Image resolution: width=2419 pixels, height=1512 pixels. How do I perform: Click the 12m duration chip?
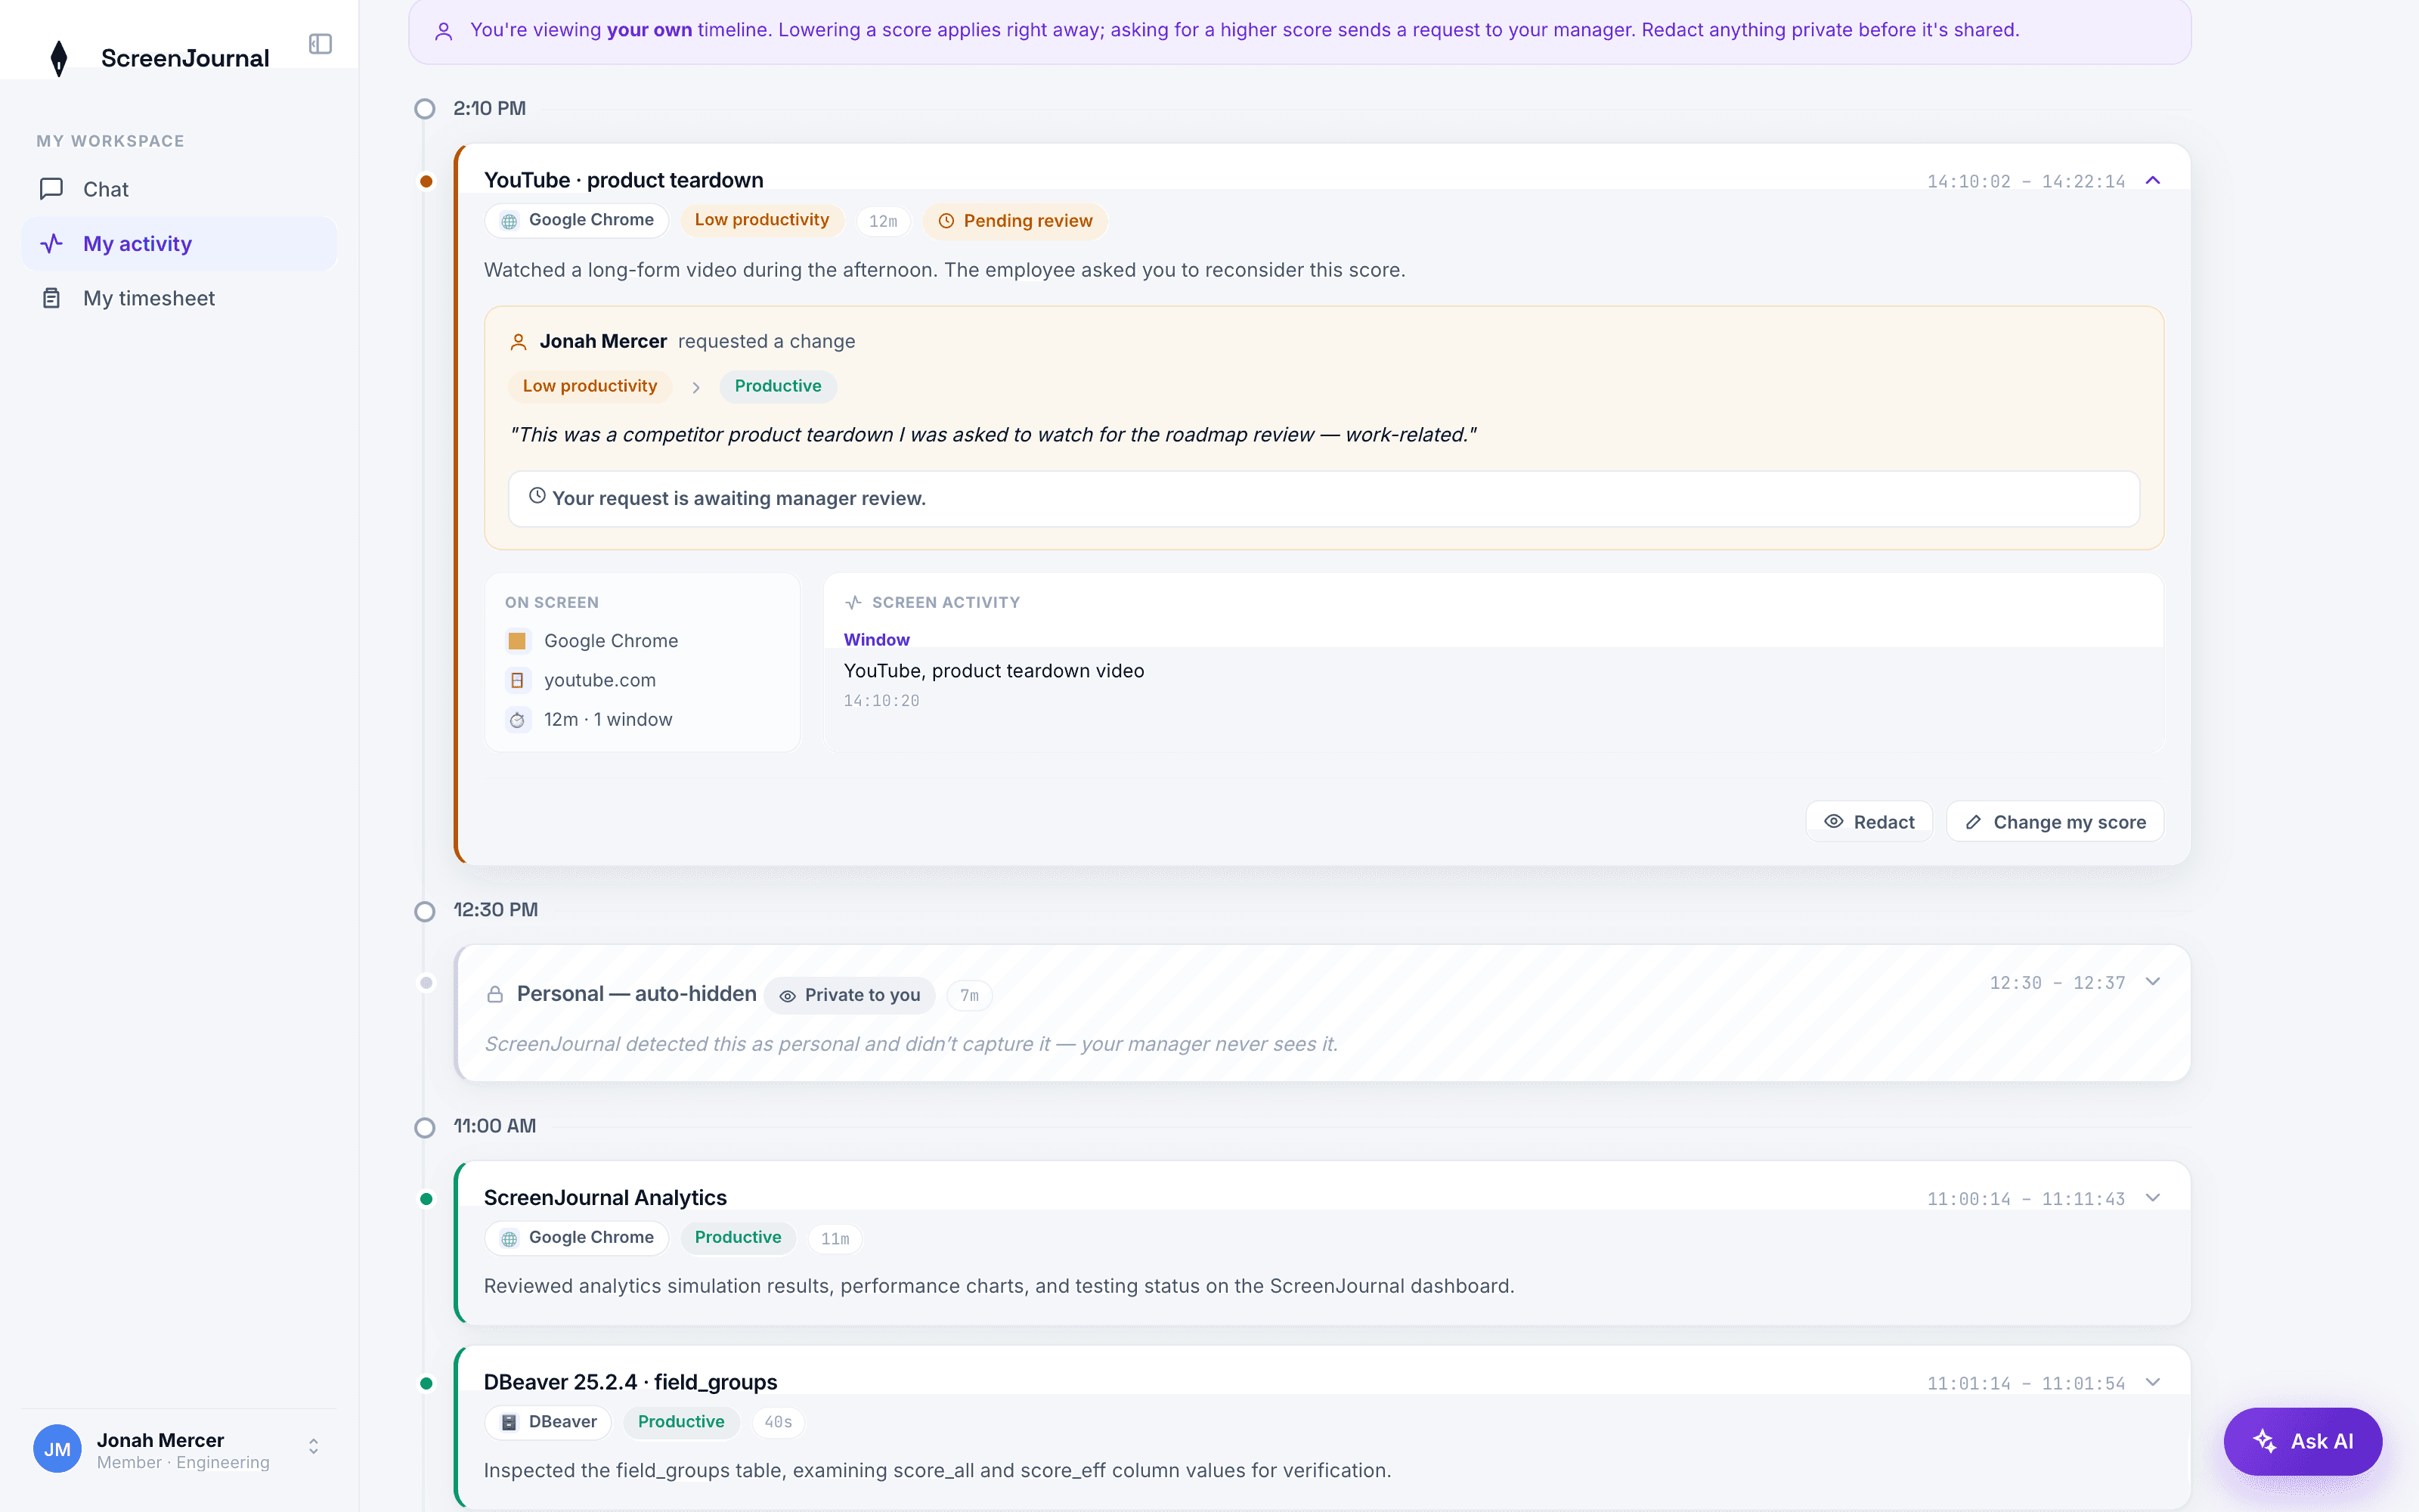tap(884, 221)
